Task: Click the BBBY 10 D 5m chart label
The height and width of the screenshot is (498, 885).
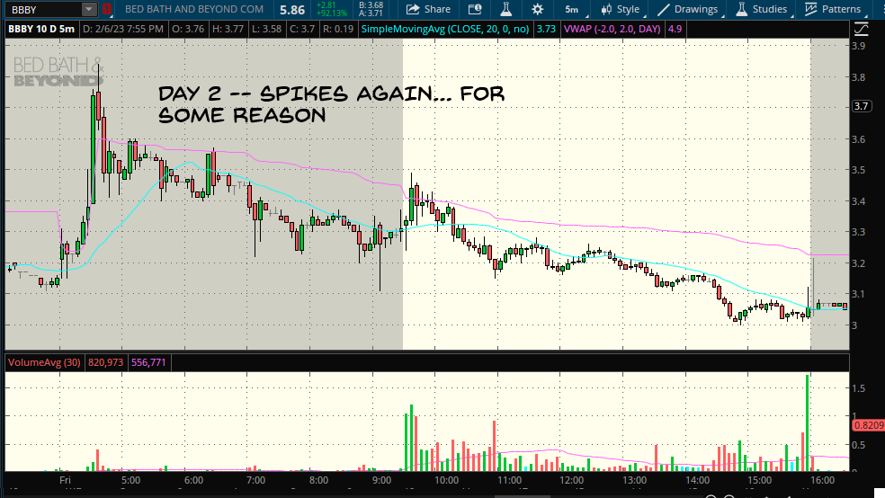Action: point(41,29)
